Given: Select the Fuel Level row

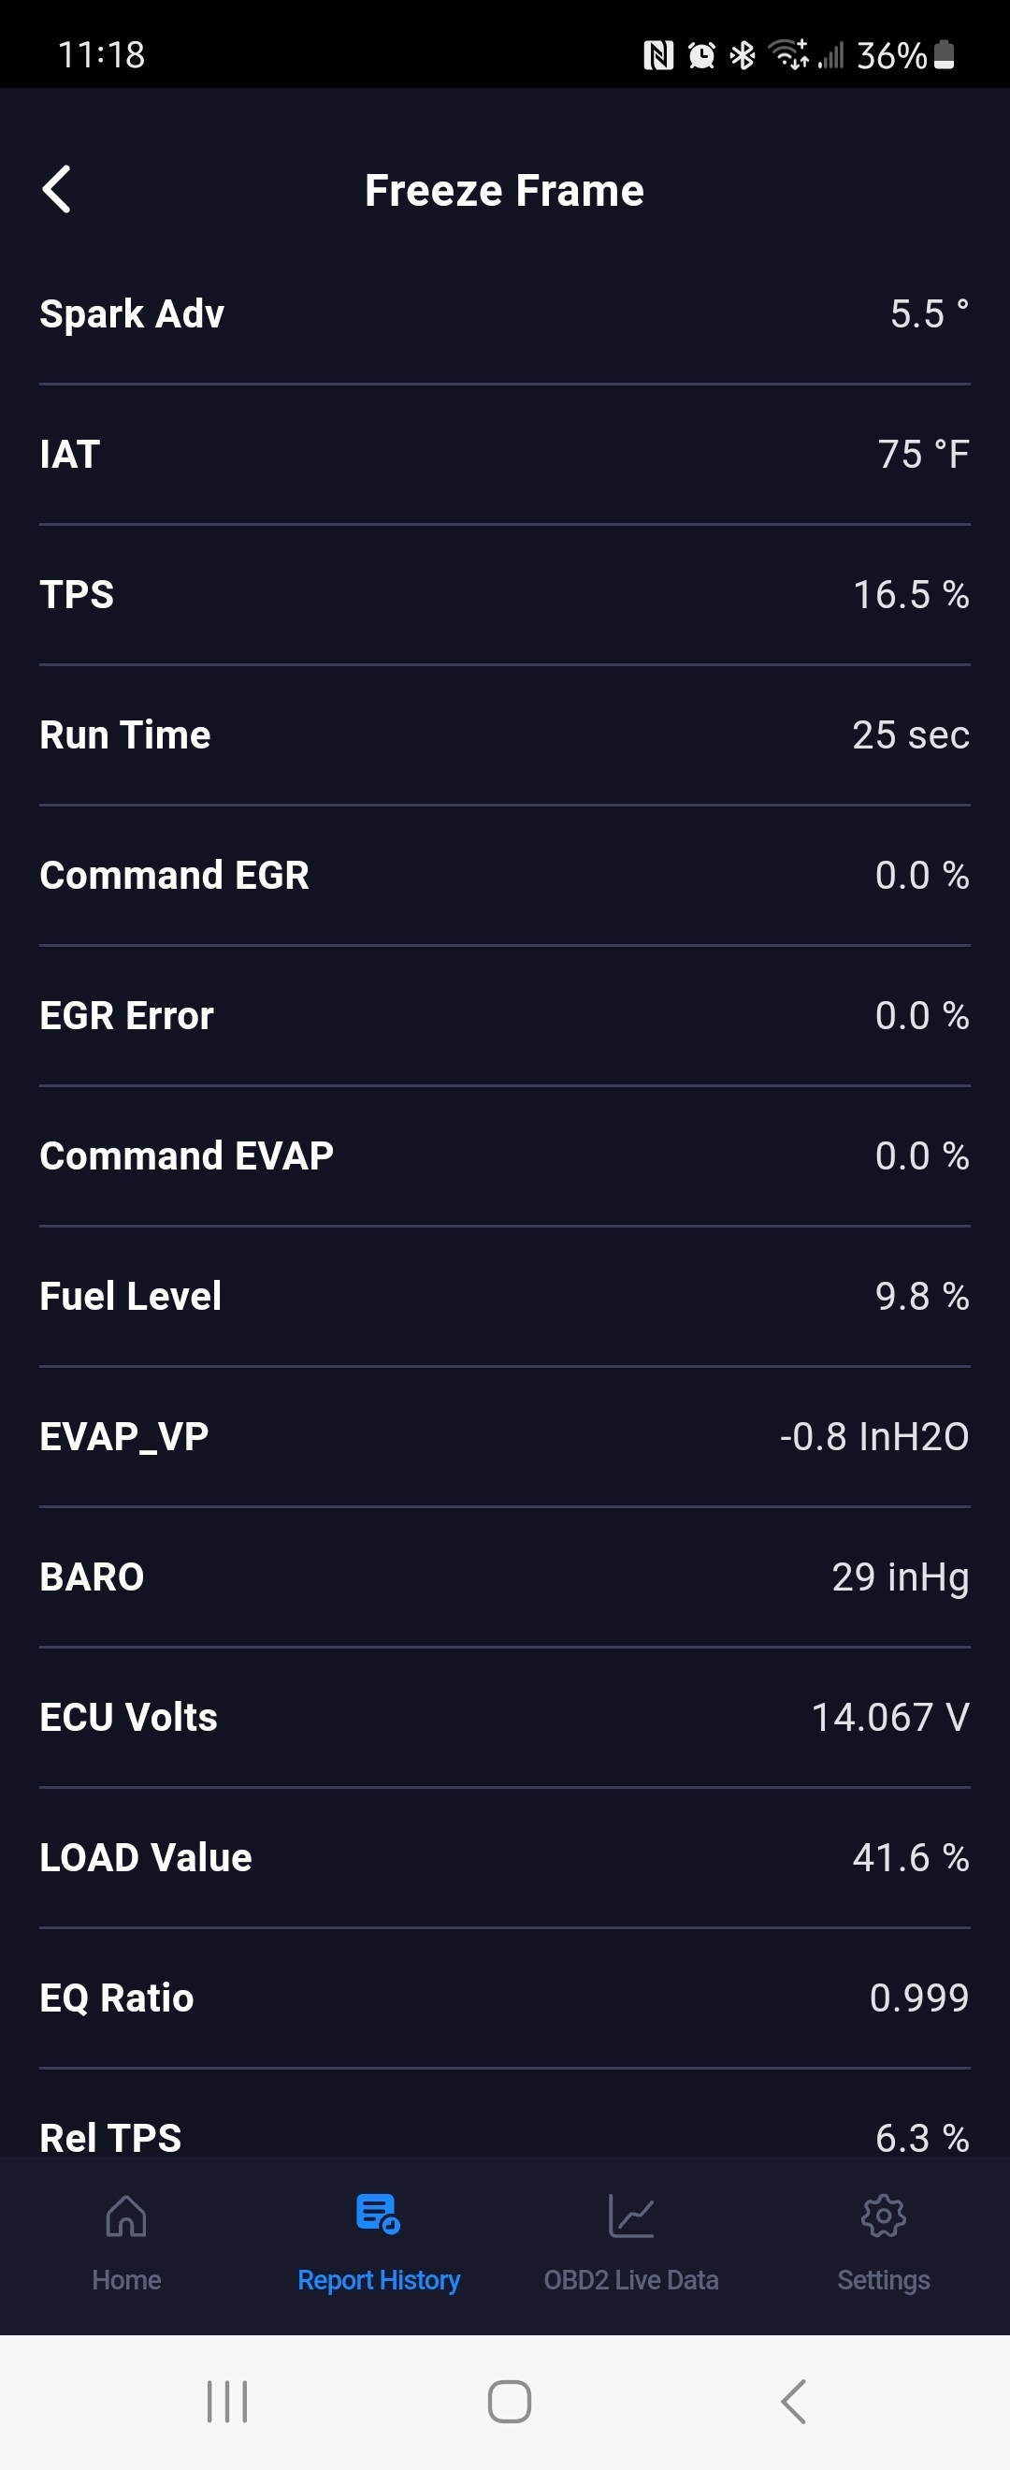Looking at the screenshot, I should [505, 1297].
